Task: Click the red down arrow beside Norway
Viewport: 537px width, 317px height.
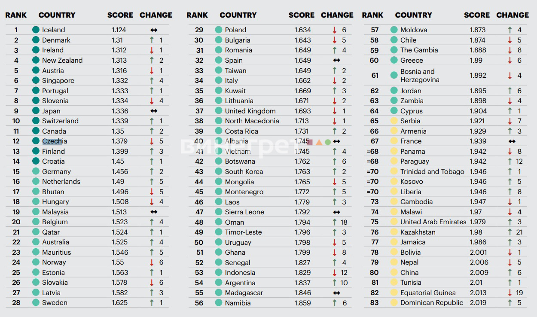Action: 152,262
